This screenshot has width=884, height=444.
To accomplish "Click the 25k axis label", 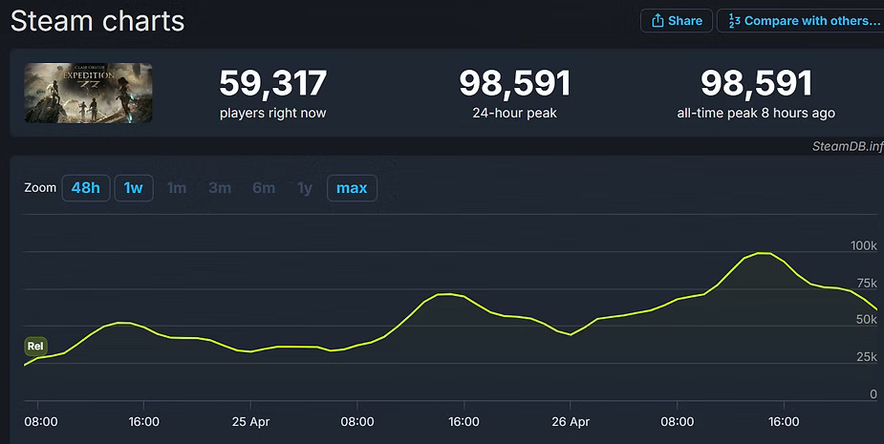I will click(867, 357).
